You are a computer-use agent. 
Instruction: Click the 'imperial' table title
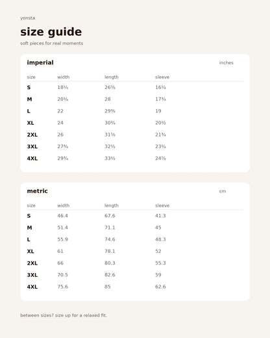[x=40, y=62]
